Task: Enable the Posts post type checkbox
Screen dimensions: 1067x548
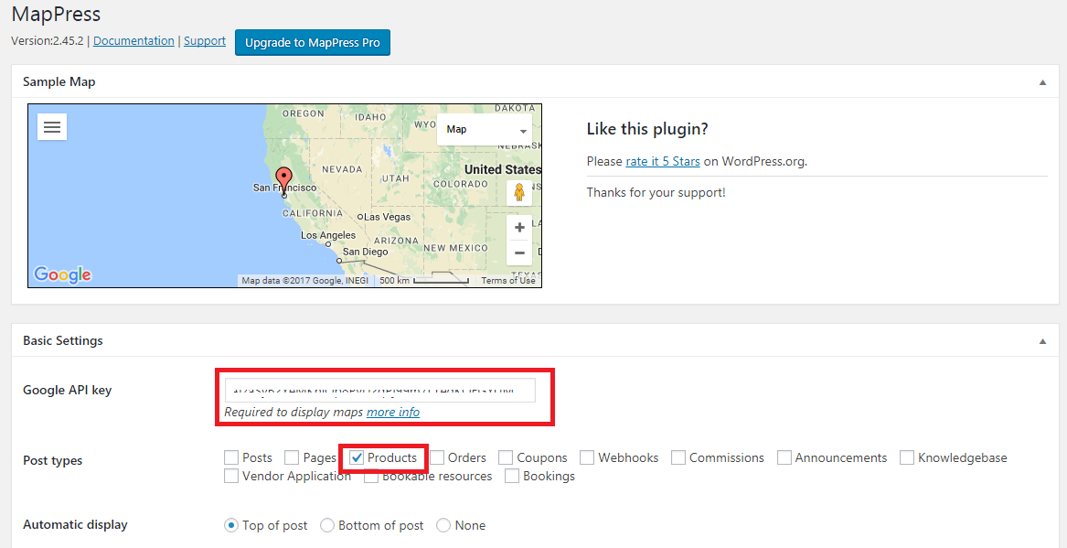Action: [x=231, y=457]
